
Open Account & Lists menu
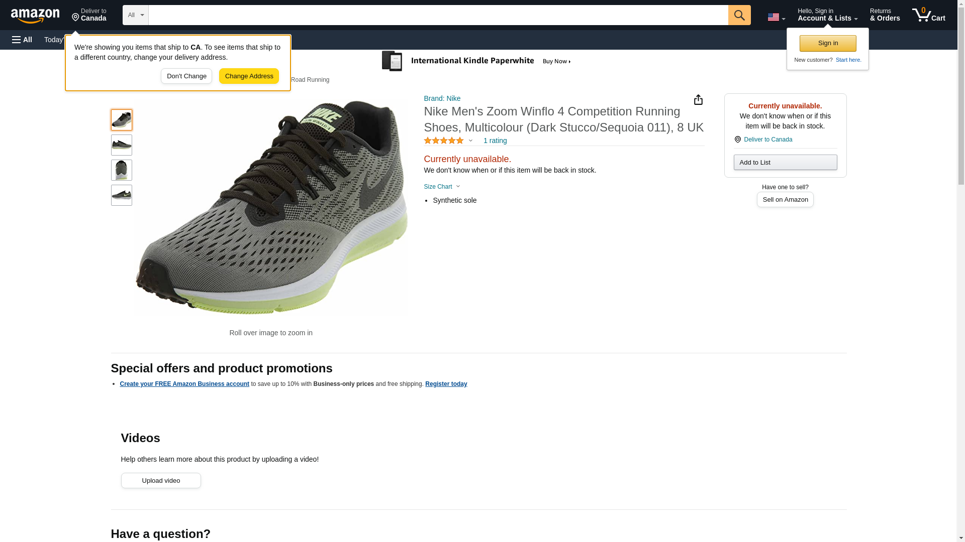[x=827, y=15]
